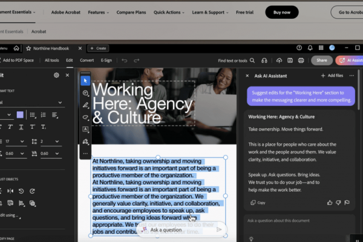Click the Free trial link
363x242 pixels.
(x=244, y=12)
